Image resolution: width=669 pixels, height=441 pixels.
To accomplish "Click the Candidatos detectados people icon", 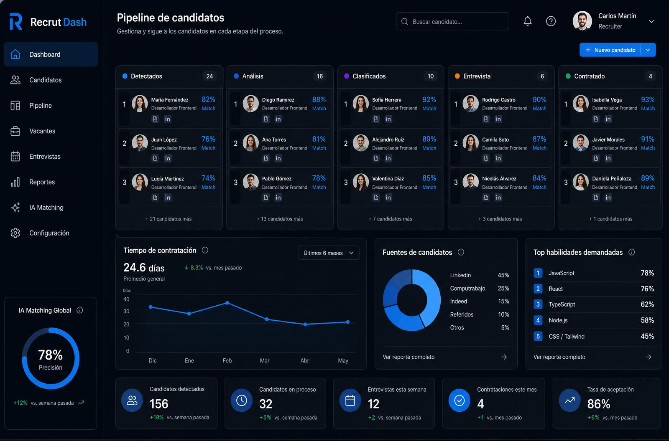I will pos(132,400).
